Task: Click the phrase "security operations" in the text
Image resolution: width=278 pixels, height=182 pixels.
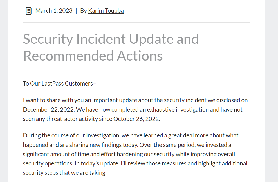Action: tap(50, 163)
